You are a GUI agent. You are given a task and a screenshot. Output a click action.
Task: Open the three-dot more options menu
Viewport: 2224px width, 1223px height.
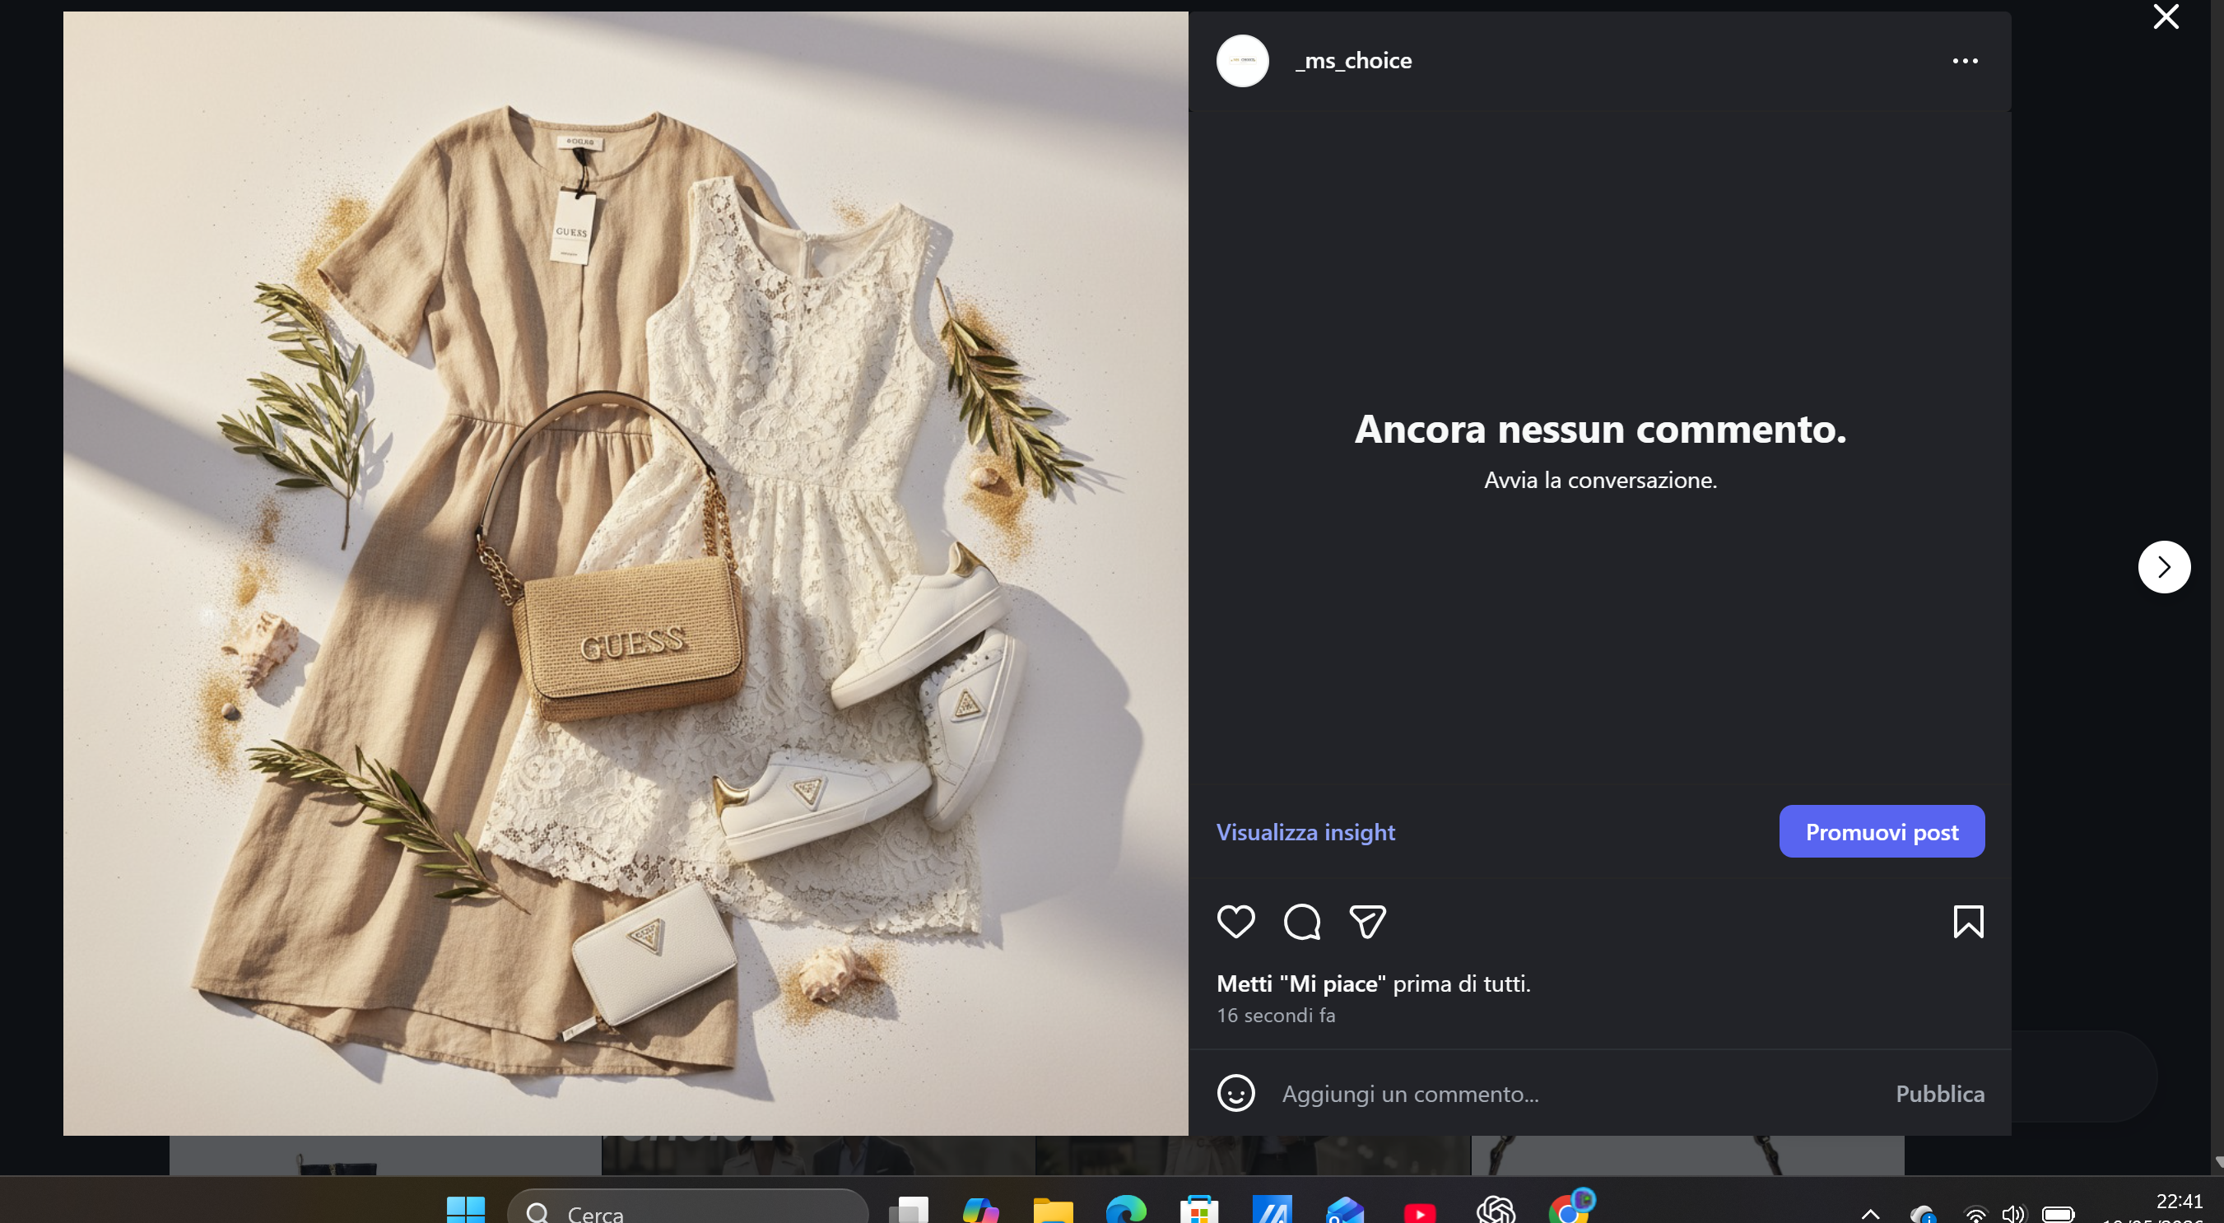click(x=1964, y=60)
